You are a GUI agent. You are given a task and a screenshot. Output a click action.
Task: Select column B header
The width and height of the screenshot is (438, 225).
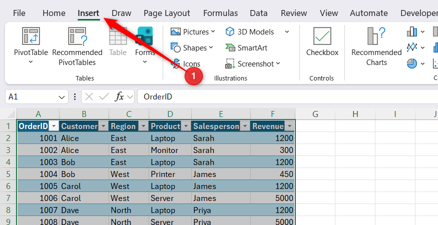[x=84, y=114]
